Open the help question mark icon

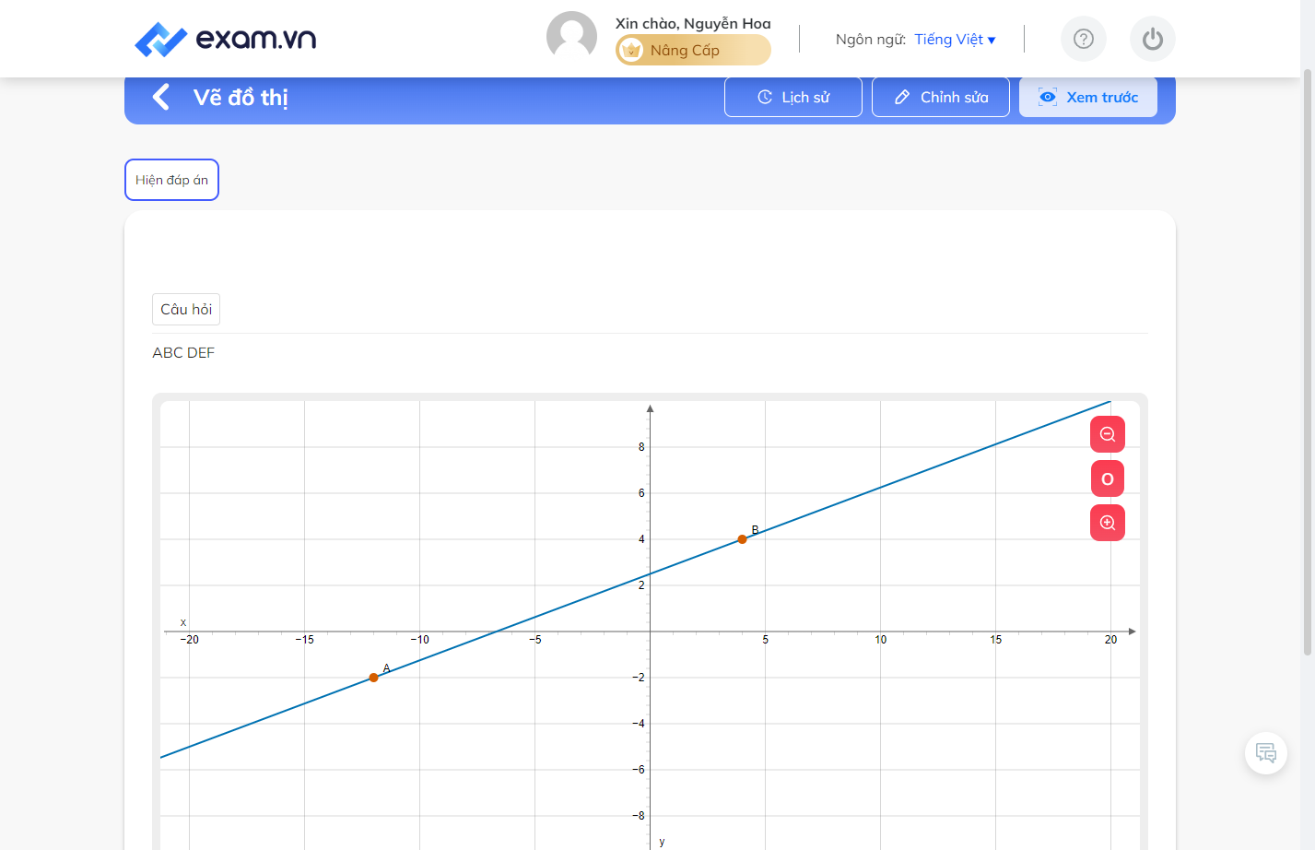(1084, 39)
